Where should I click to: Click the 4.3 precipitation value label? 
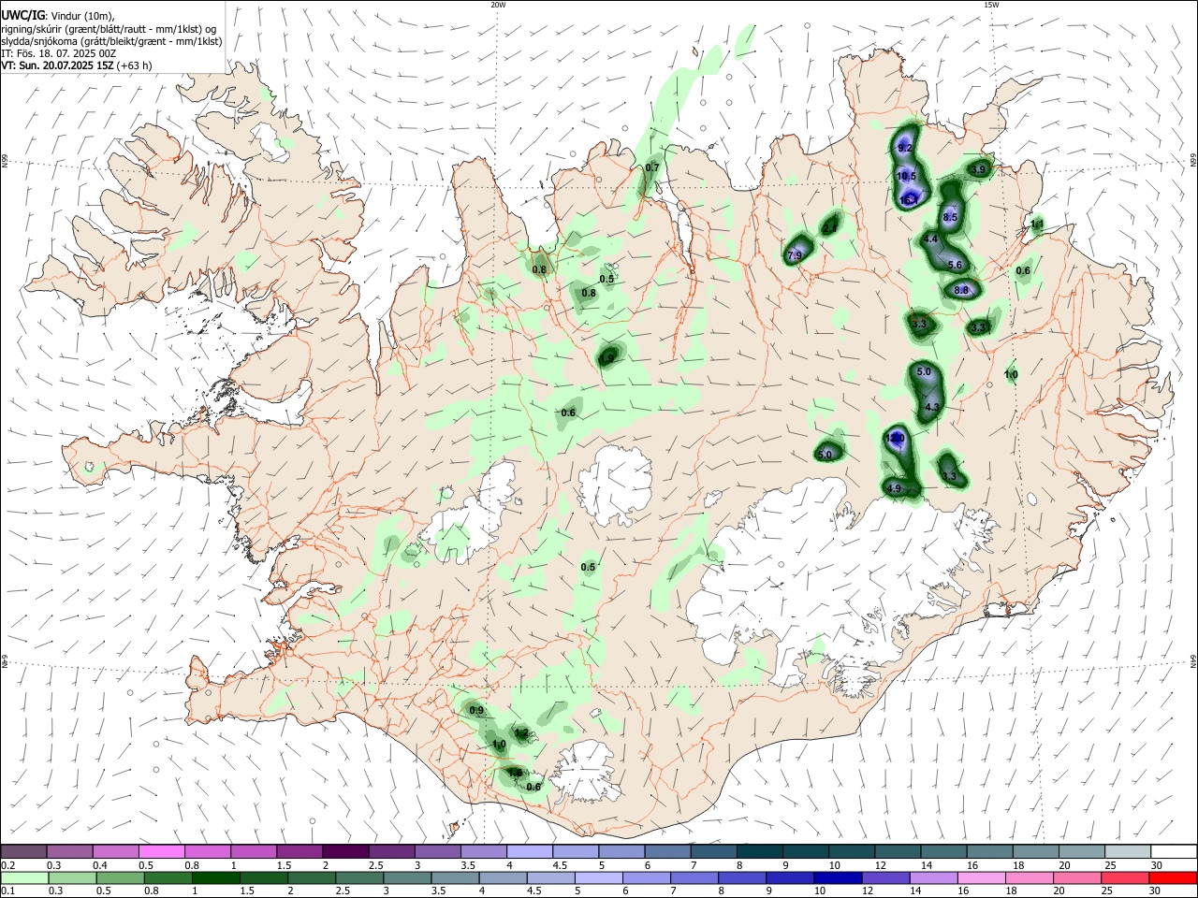pyautogui.click(x=931, y=408)
